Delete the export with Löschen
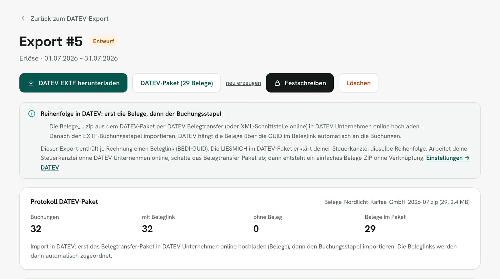500x279 pixels. tap(358, 83)
